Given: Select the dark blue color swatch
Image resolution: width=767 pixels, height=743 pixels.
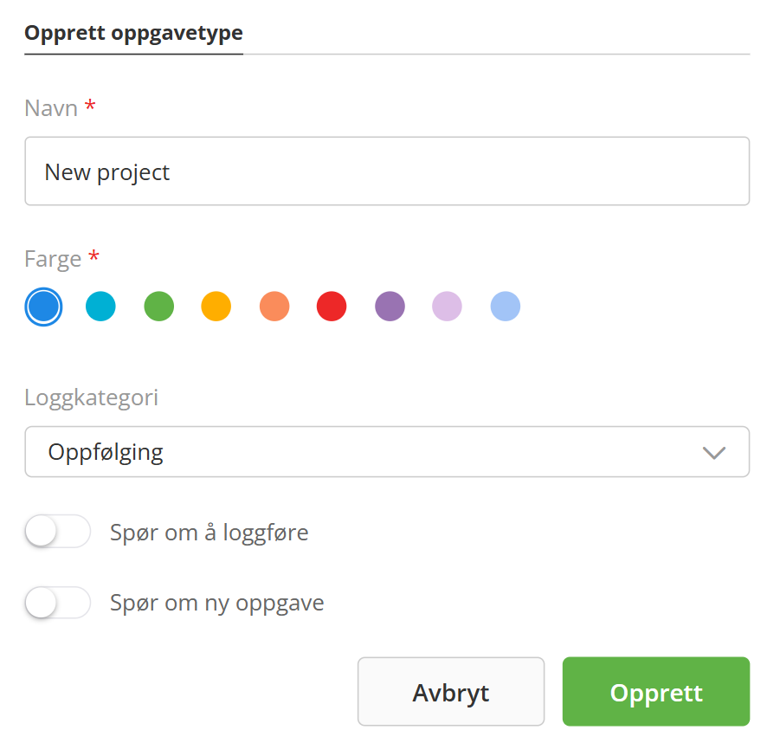Looking at the screenshot, I should point(43,307).
